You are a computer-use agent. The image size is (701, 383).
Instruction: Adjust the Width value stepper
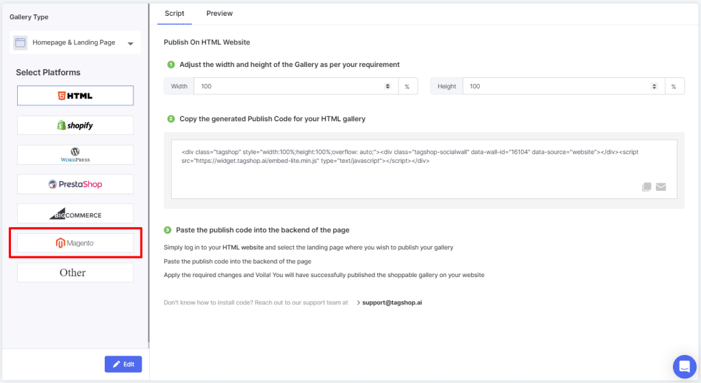click(x=388, y=87)
